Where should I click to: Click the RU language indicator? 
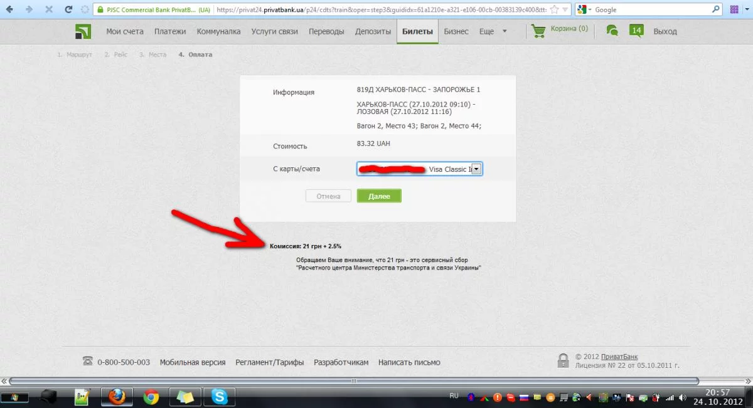click(x=454, y=396)
